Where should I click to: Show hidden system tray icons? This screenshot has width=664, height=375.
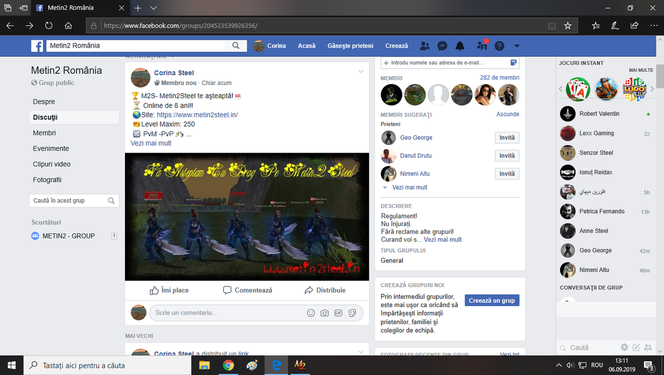tap(559, 365)
